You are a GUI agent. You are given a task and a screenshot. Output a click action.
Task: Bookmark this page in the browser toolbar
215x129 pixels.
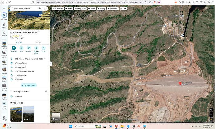pyautogui.click(x=33, y=2)
